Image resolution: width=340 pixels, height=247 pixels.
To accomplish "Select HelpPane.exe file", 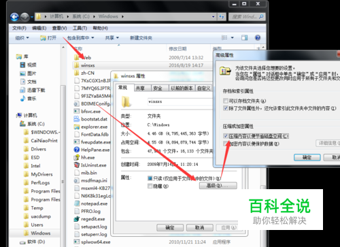I will (92, 150).
